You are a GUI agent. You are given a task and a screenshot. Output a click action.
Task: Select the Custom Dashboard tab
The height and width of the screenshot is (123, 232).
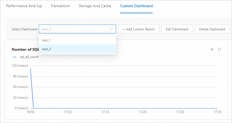point(136,6)
